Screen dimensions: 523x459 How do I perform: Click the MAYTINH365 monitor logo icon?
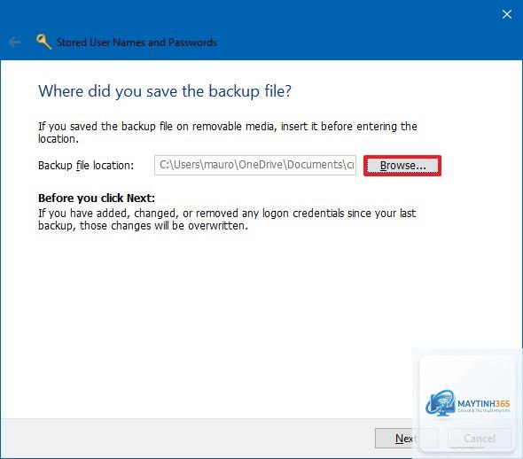(441, 404)
